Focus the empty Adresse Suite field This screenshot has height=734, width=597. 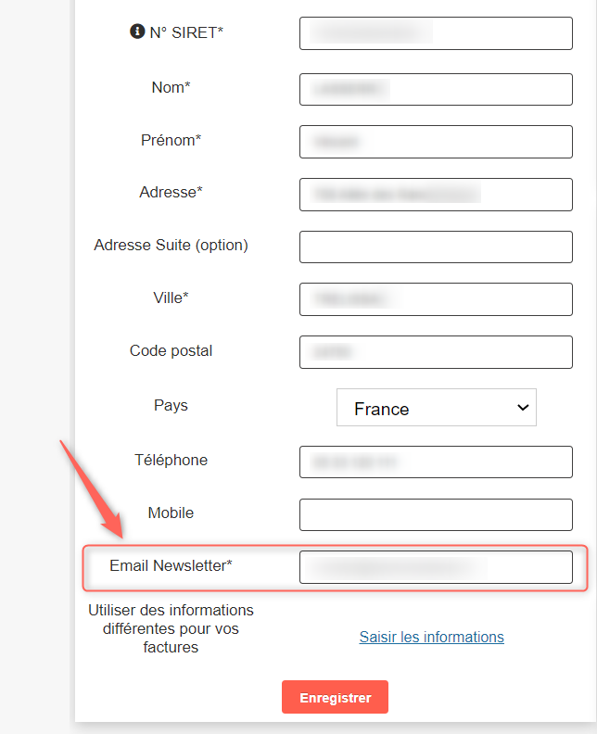(436, 247)
